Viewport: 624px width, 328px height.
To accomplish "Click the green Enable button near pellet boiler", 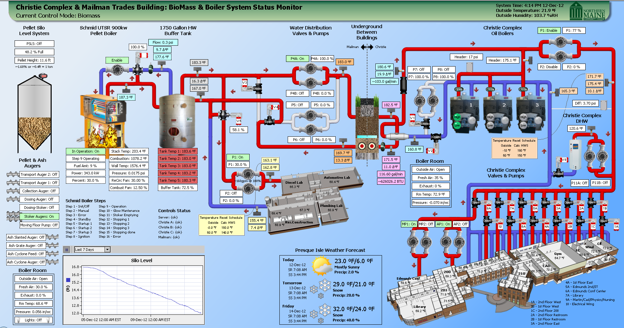I will tap(117, 60).
